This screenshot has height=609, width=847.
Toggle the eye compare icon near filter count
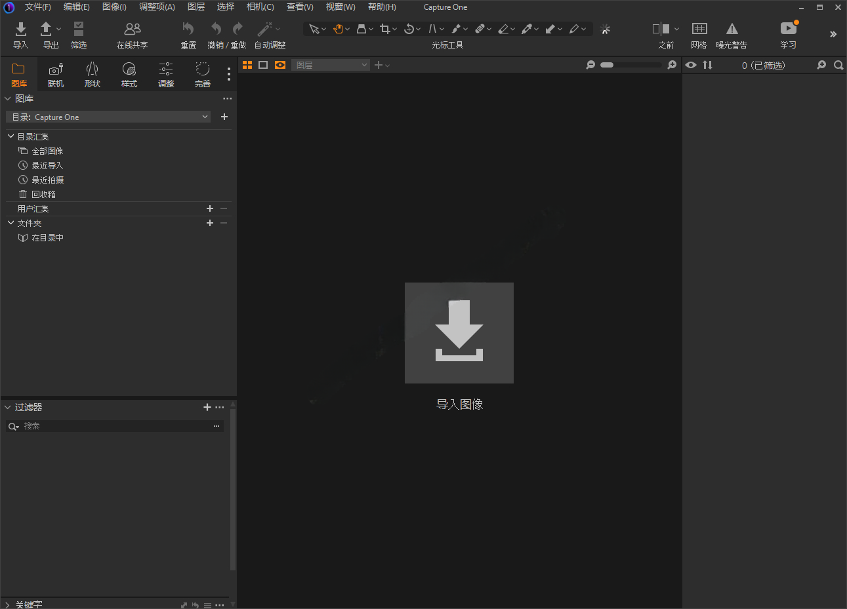(690, 65)
